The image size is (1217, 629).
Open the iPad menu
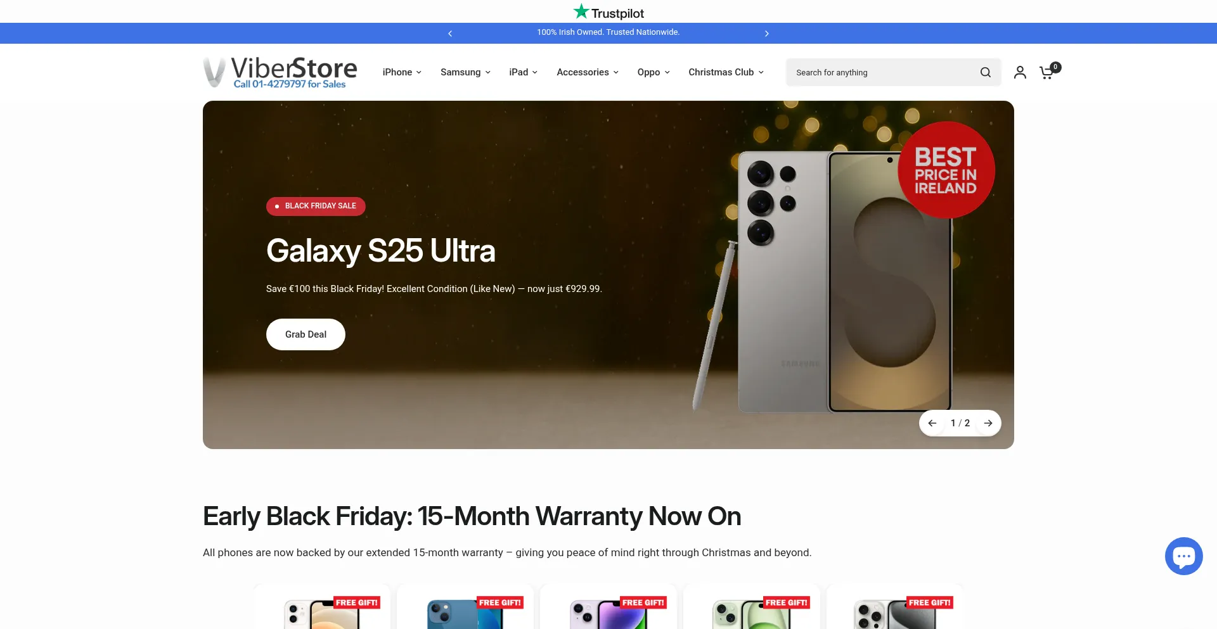coord(524,72)
